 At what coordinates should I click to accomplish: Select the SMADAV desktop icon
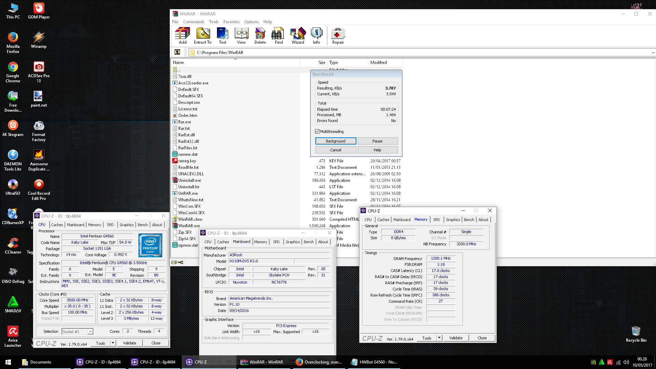(13, 305)
